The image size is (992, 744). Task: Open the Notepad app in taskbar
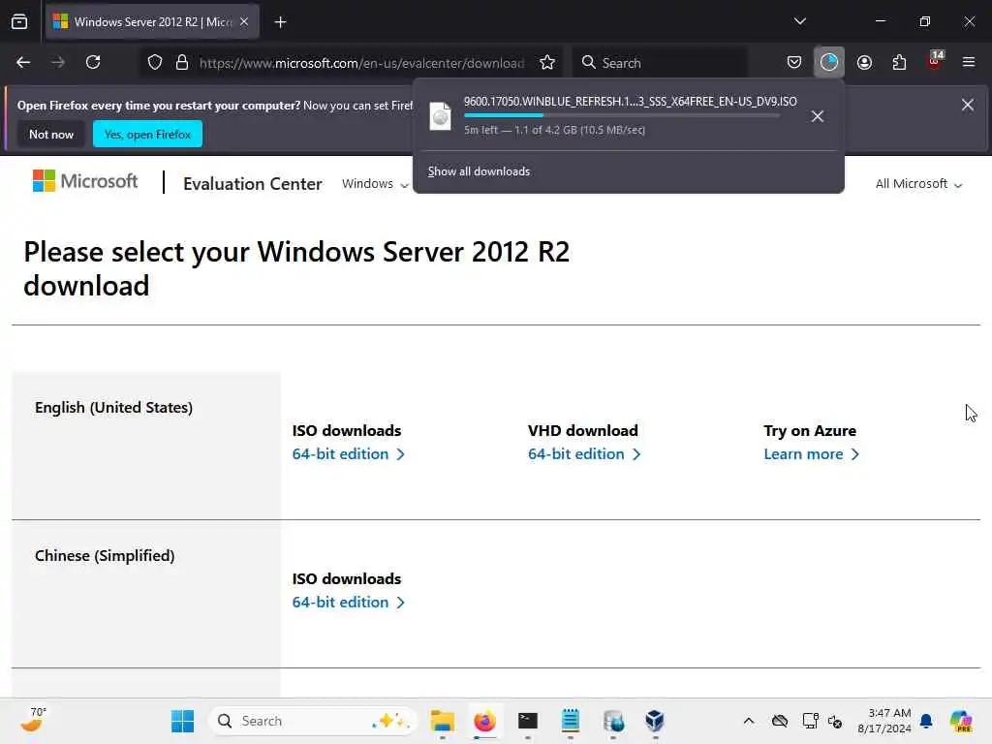click(570, 721)
